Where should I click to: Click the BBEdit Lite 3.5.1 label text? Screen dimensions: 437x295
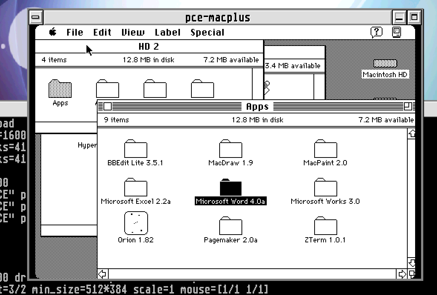135,163
